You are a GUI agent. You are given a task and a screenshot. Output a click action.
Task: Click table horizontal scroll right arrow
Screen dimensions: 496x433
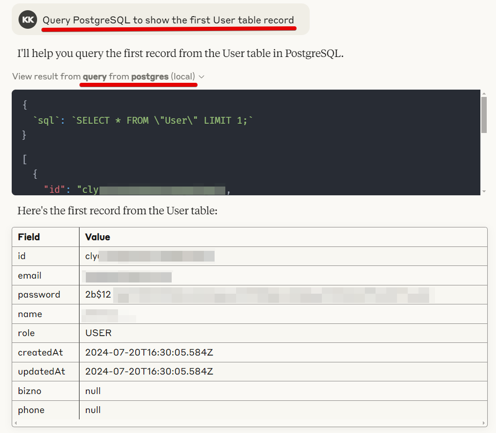tap(484, 423)
